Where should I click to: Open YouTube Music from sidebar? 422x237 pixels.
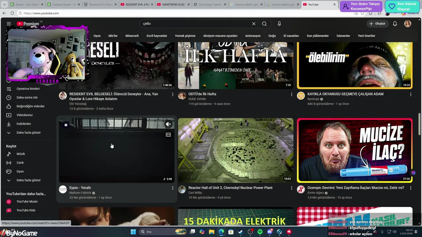26,201
